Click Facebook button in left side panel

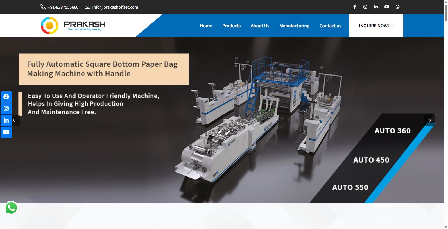click(x=6, y=97)
